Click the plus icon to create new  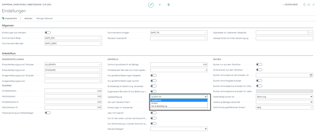(160, 5)
